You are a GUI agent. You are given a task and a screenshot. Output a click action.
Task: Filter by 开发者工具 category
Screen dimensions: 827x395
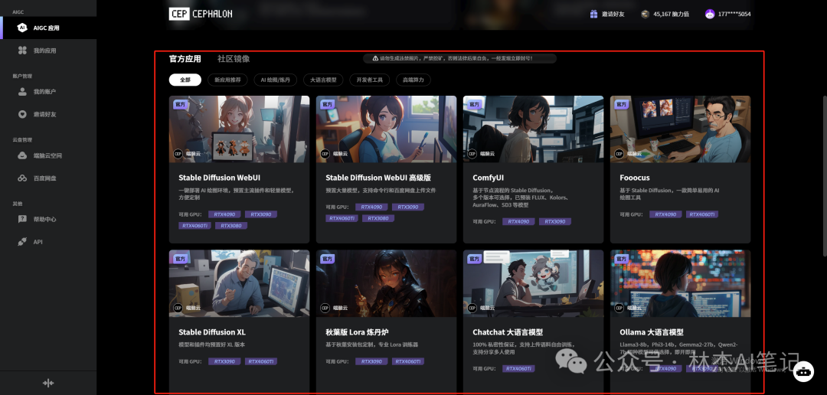pyautogui.click(x=370, y=80)
